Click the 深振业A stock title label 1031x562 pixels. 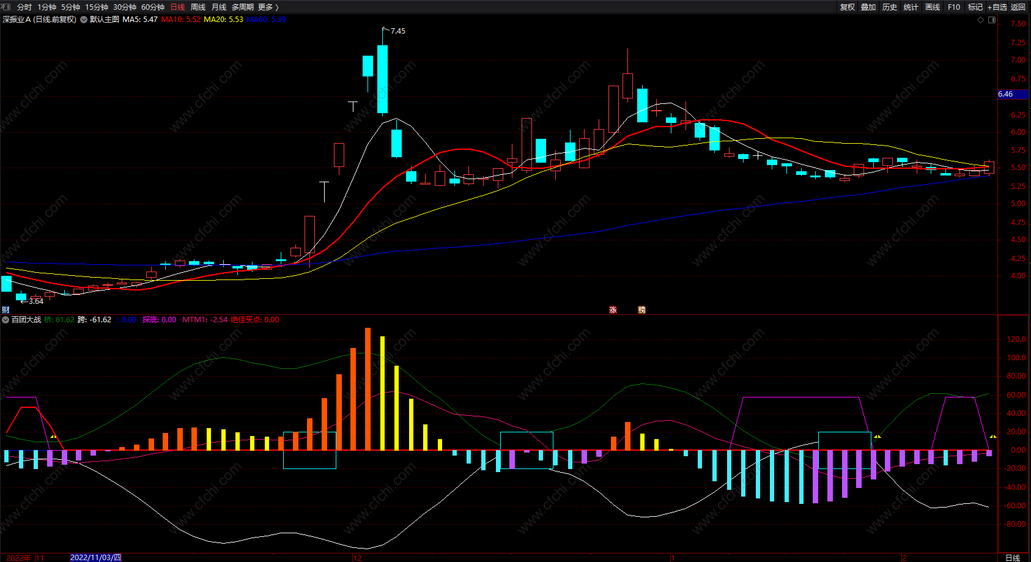17,20
